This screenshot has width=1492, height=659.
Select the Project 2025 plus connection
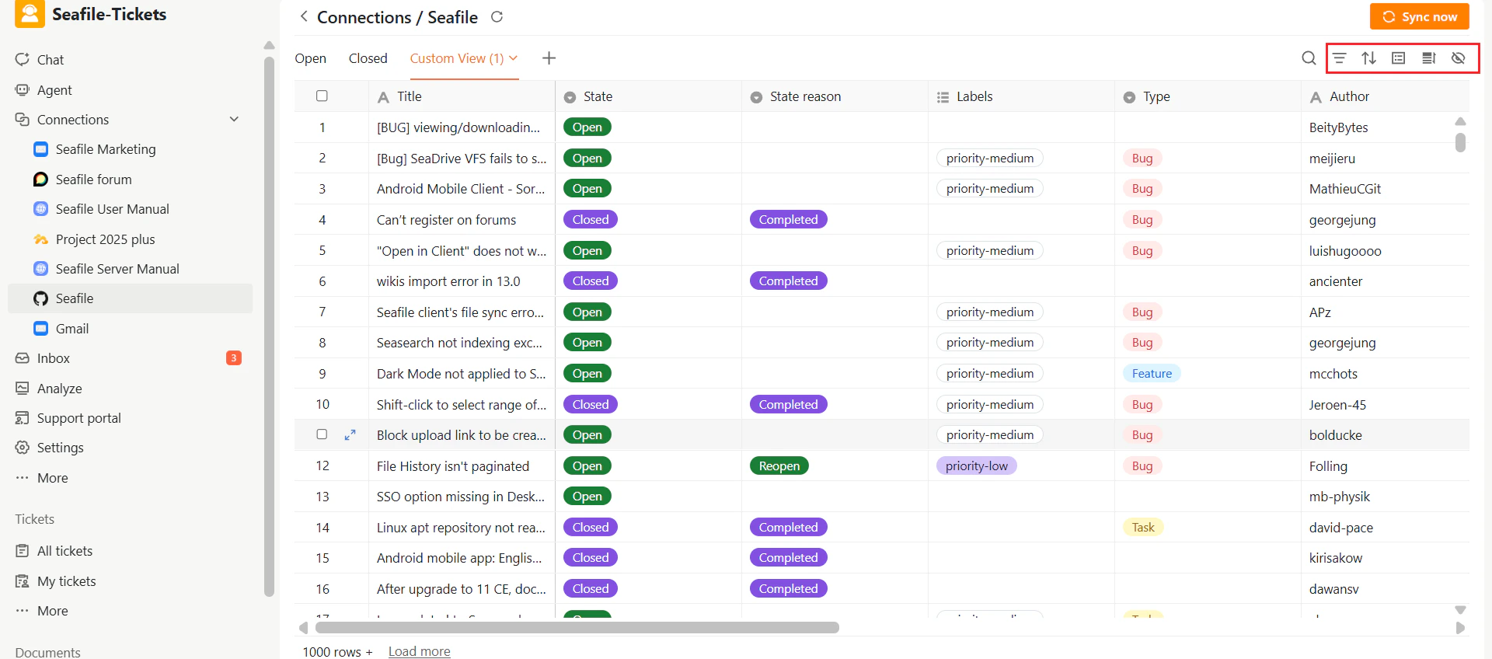[x=105, y=239]
